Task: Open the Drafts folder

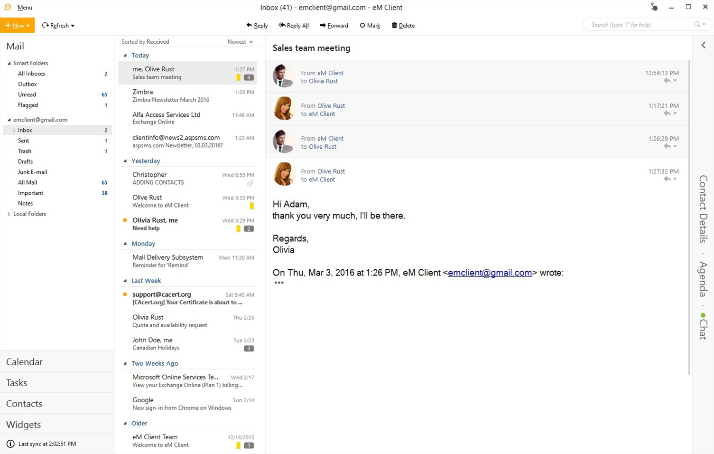Action: click(26, 161)
